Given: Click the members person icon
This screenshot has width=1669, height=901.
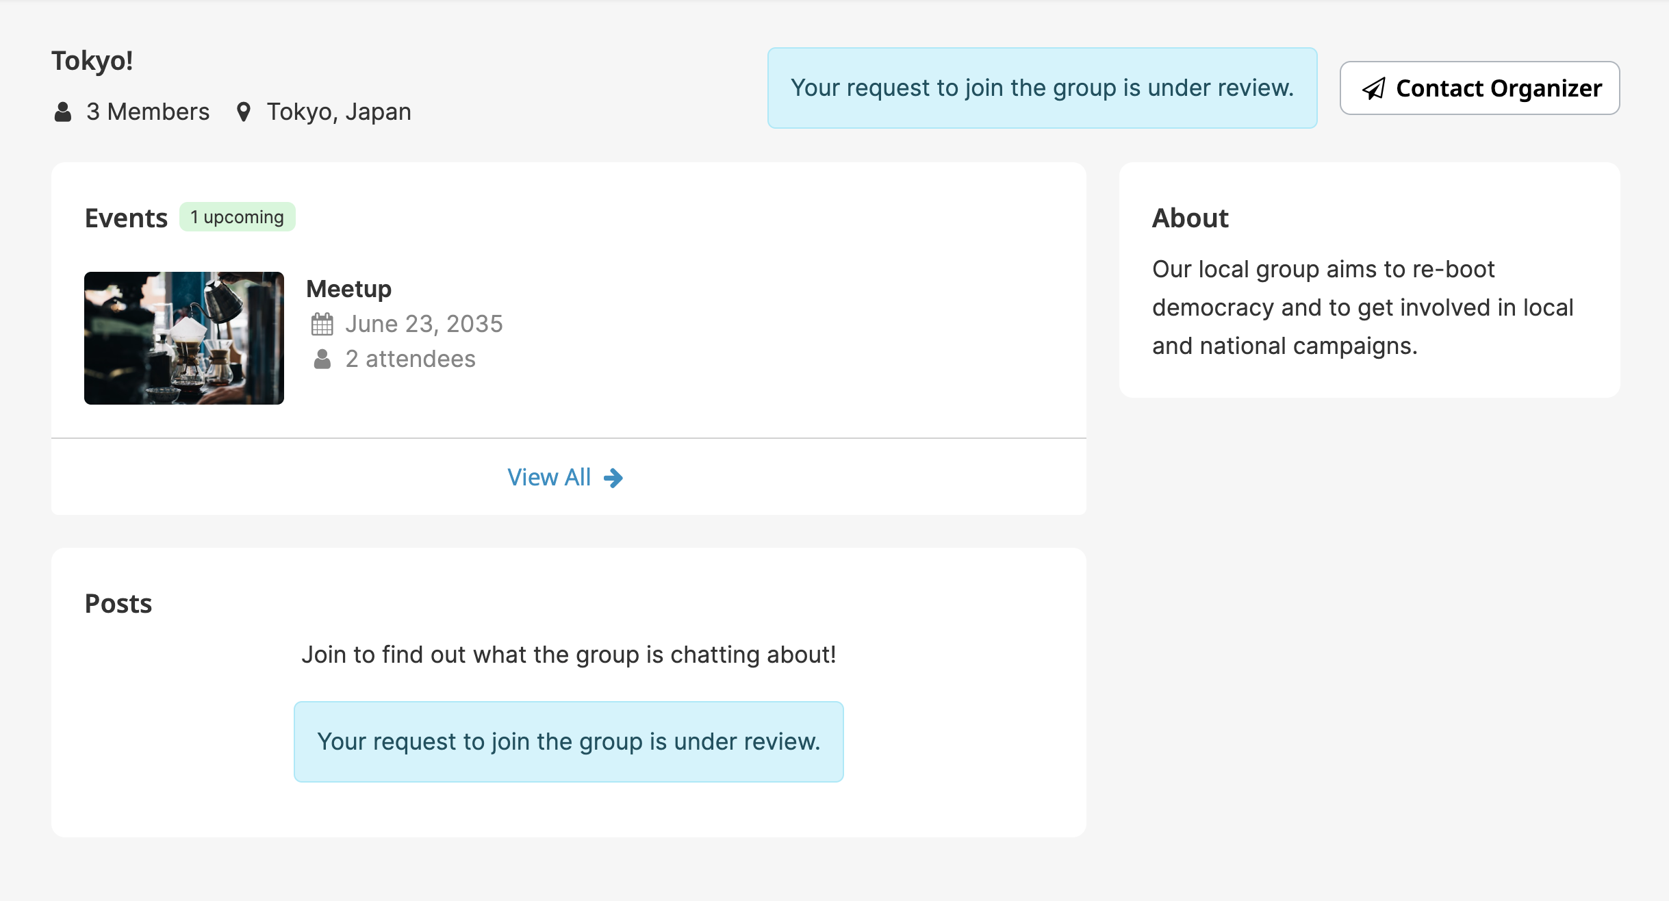Looking at the screenshot, I should coord(63,112).
